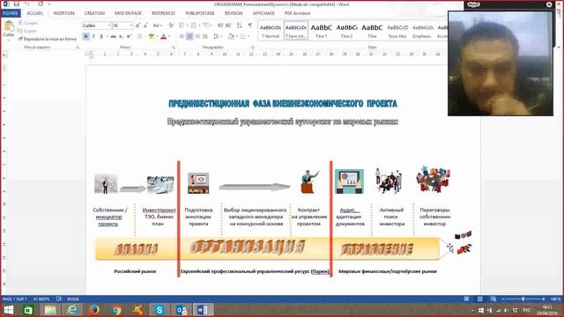Undo the last action via title bar arrow
Viewport: 564px width, 317px height.
[x=27, y=4]
